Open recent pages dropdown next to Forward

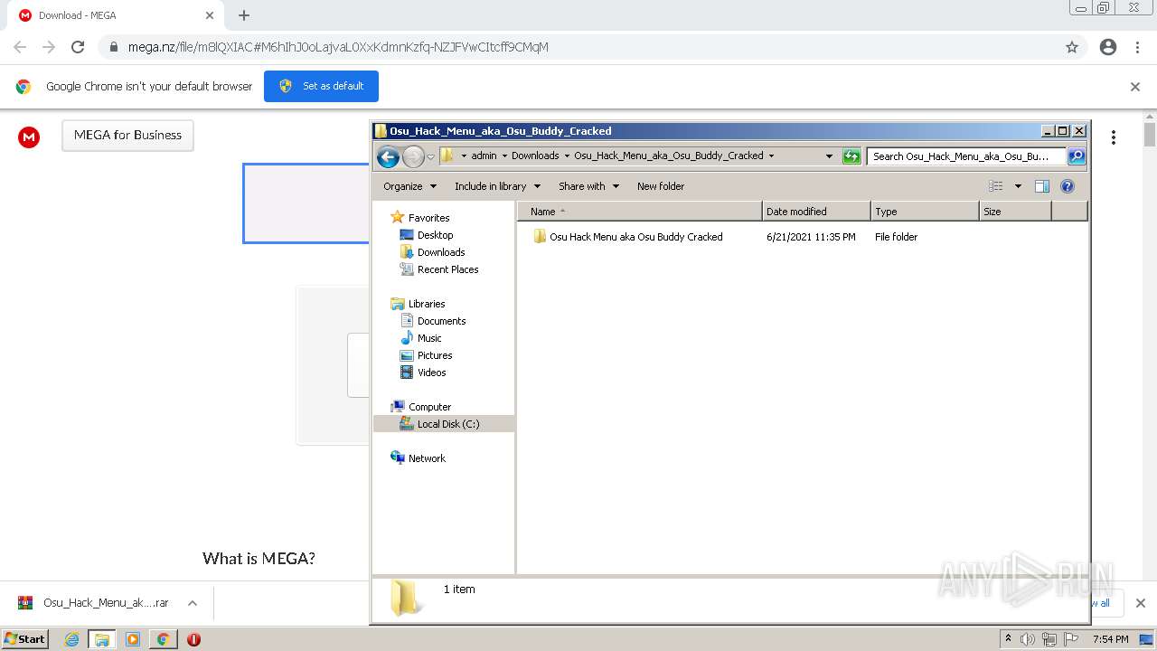click(430, 156)
